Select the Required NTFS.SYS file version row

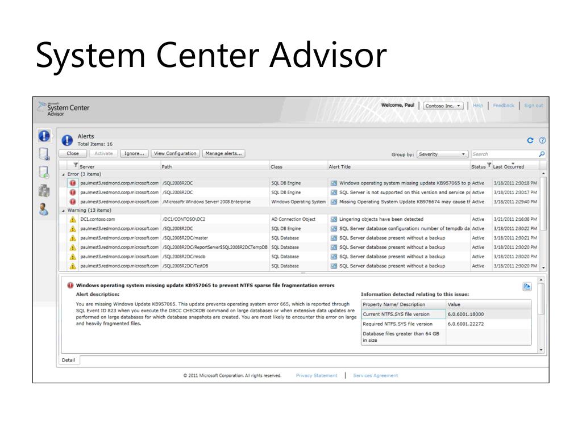click(x=446, y=324)
